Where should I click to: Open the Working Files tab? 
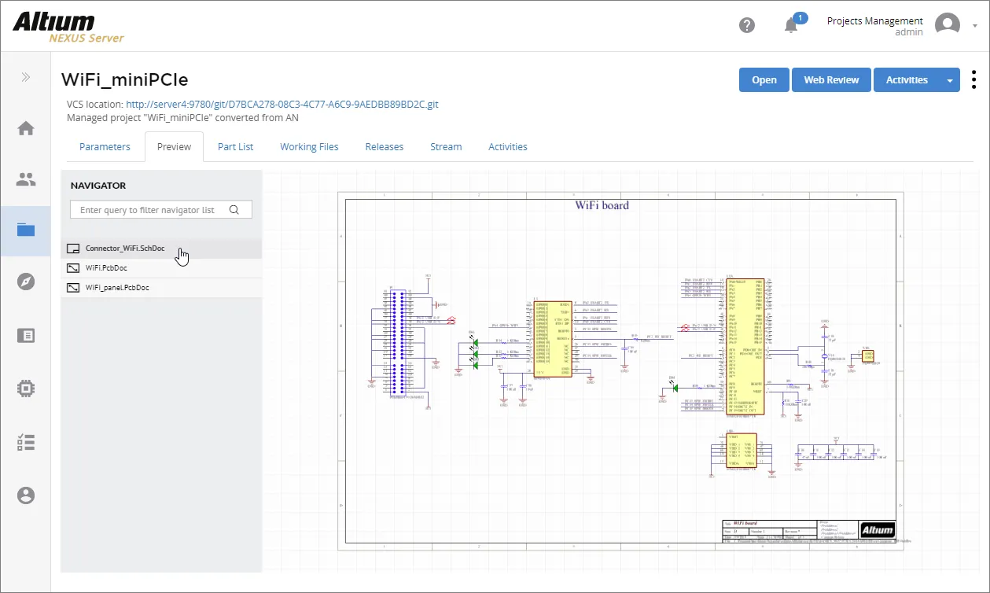click(x=309, y=146)
